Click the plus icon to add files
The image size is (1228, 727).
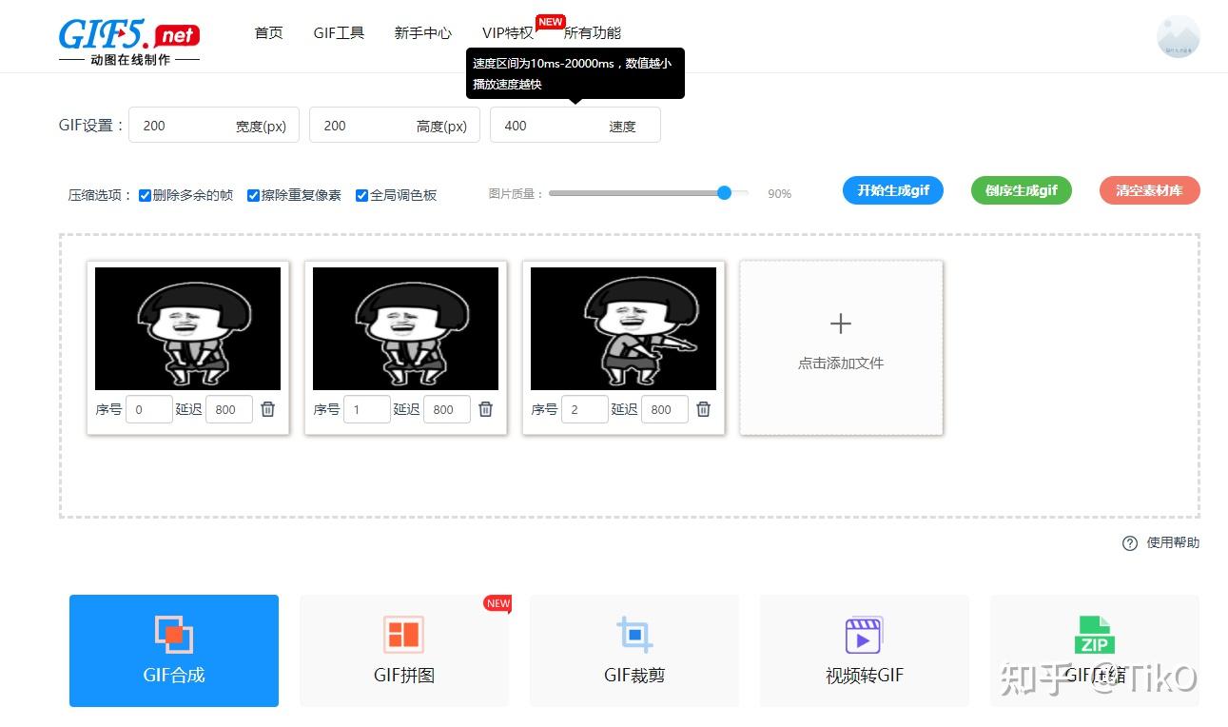(841, 324)
